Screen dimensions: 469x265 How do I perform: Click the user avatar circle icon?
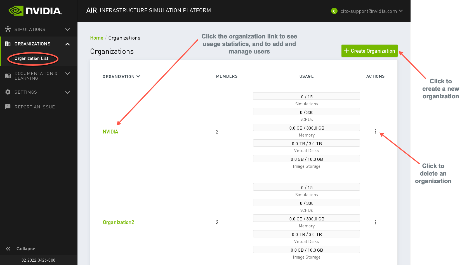(x=334, y=11)
